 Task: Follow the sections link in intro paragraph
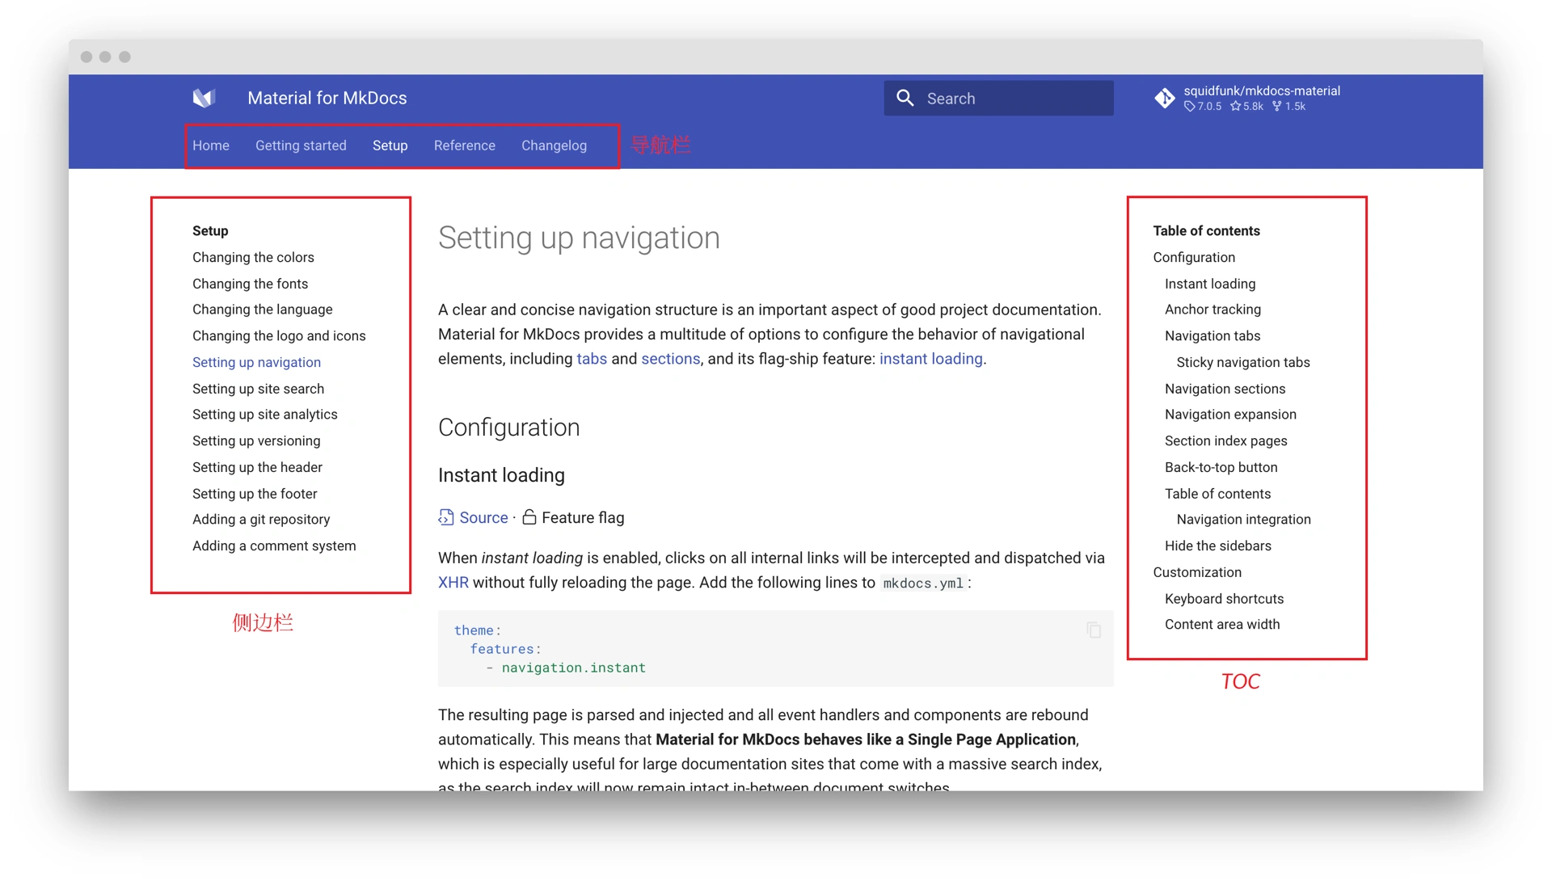click(670, 359)
